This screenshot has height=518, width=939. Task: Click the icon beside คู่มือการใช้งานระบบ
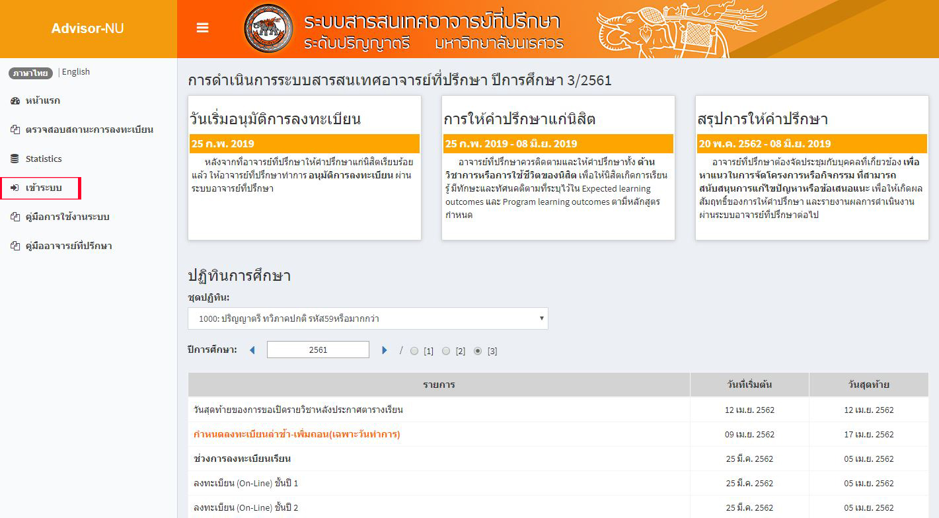click(x=15, y=217)
